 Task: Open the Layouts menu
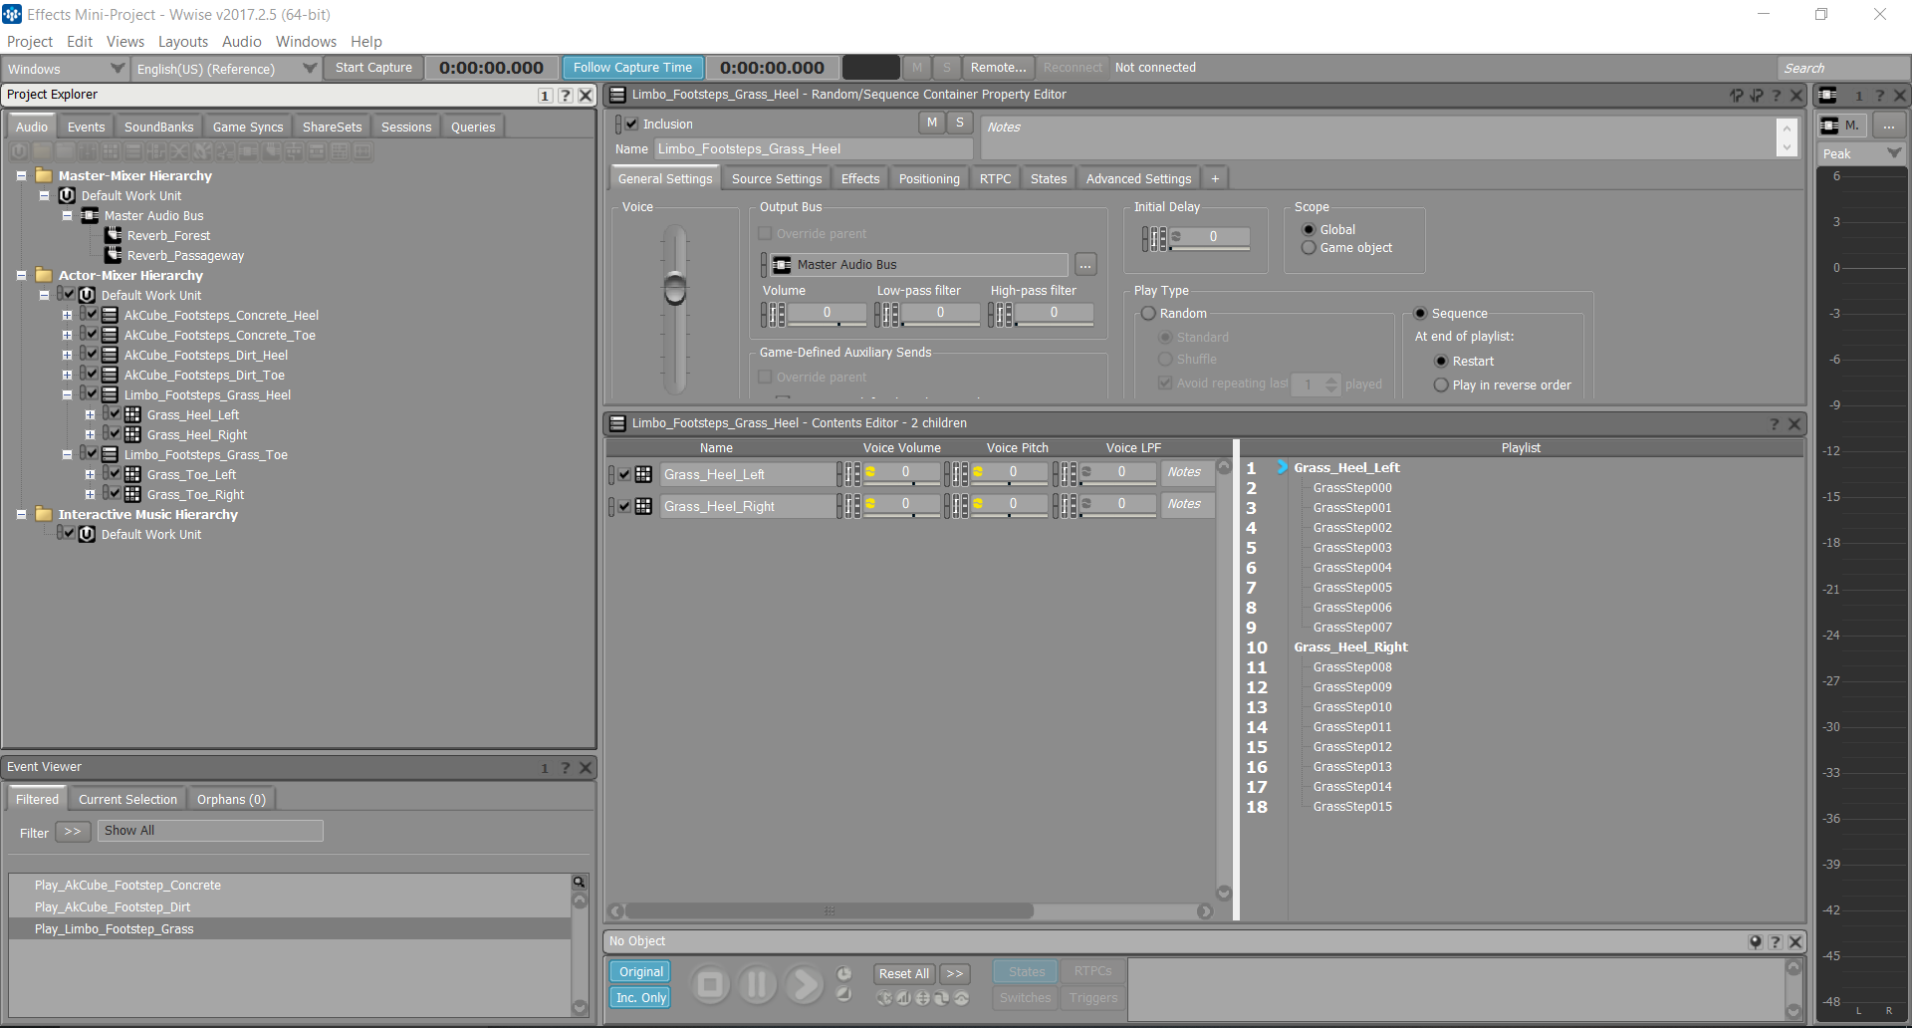pyautogui.click(x=183, y=42)
